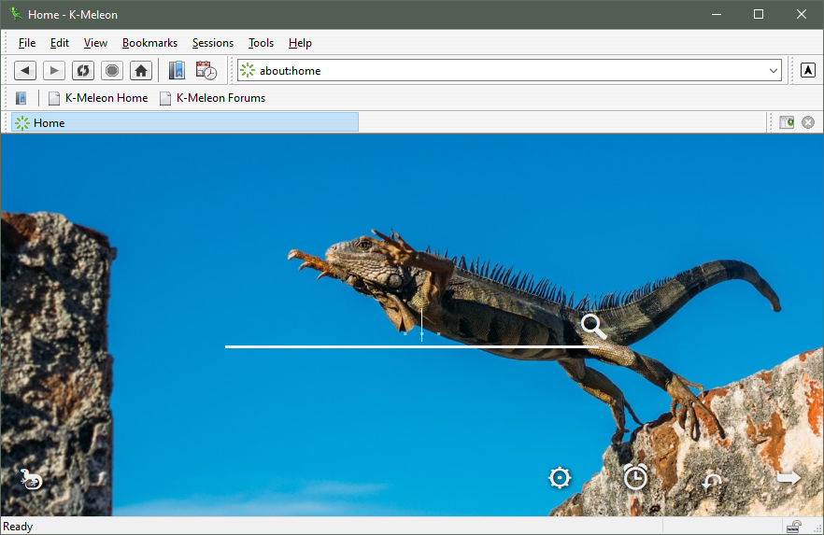Go to the Home page via toolbar
Viewport: 824px width, 535px height.
pyautogui.click(x=140, y=71)
